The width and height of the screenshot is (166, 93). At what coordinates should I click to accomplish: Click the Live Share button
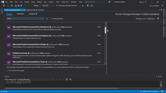pos(154,6)
